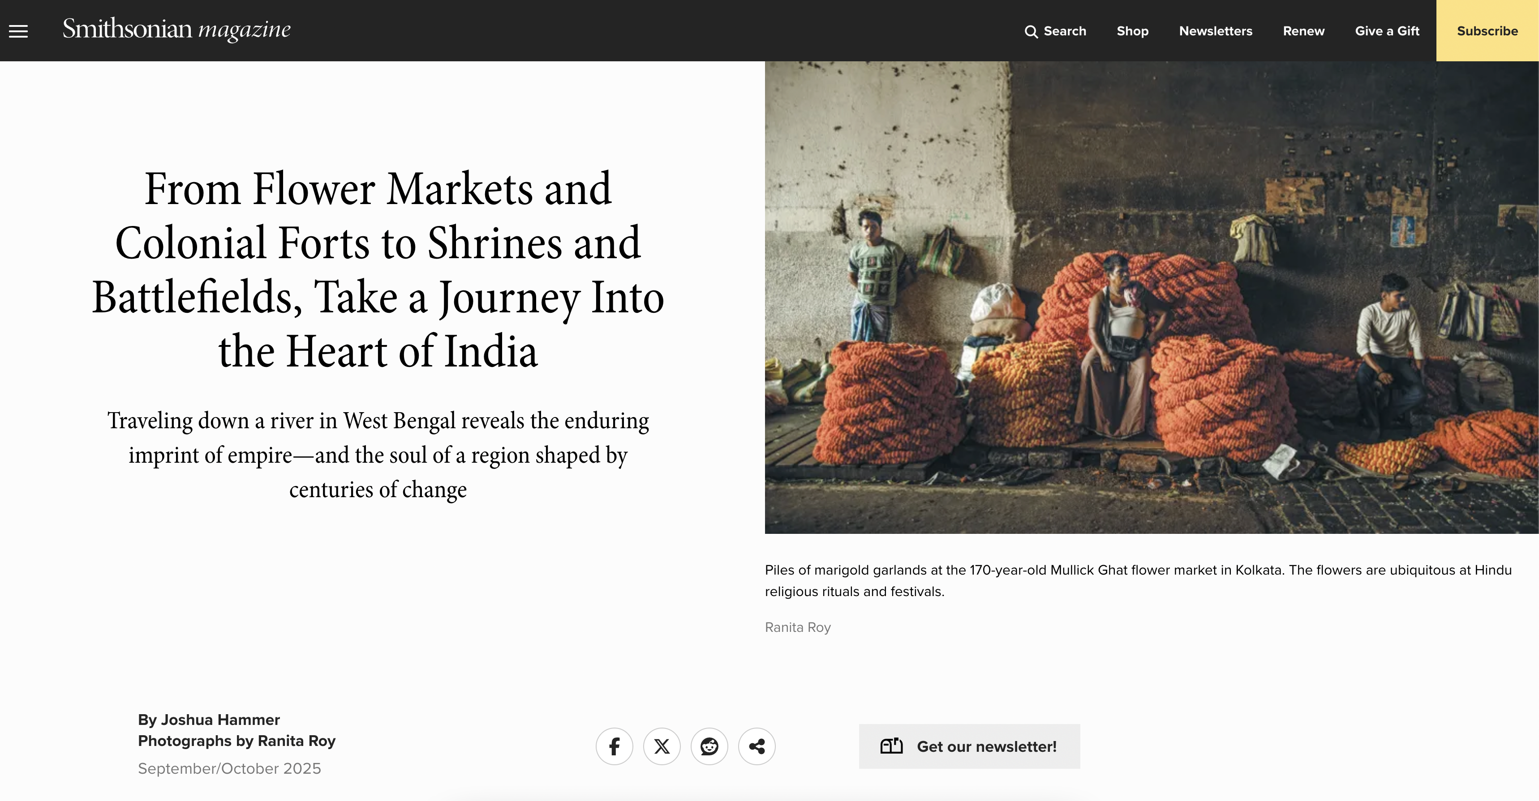
Task: Click the Search label in header
Action: [1065, 31]
